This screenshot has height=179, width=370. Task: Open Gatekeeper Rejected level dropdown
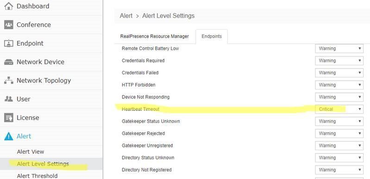click(339, 134)
